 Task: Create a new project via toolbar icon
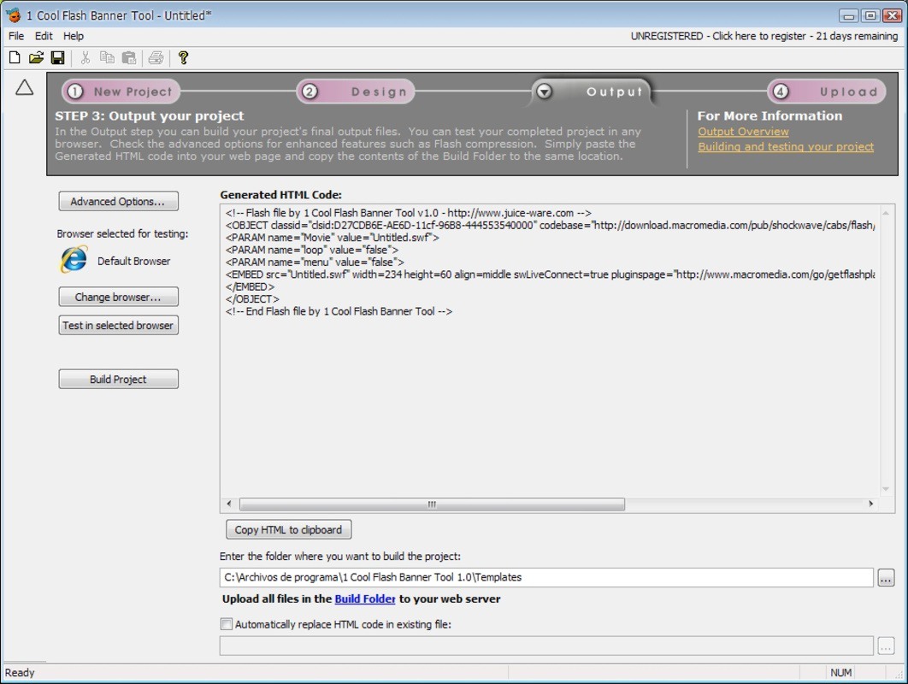[x=13, y=57]
